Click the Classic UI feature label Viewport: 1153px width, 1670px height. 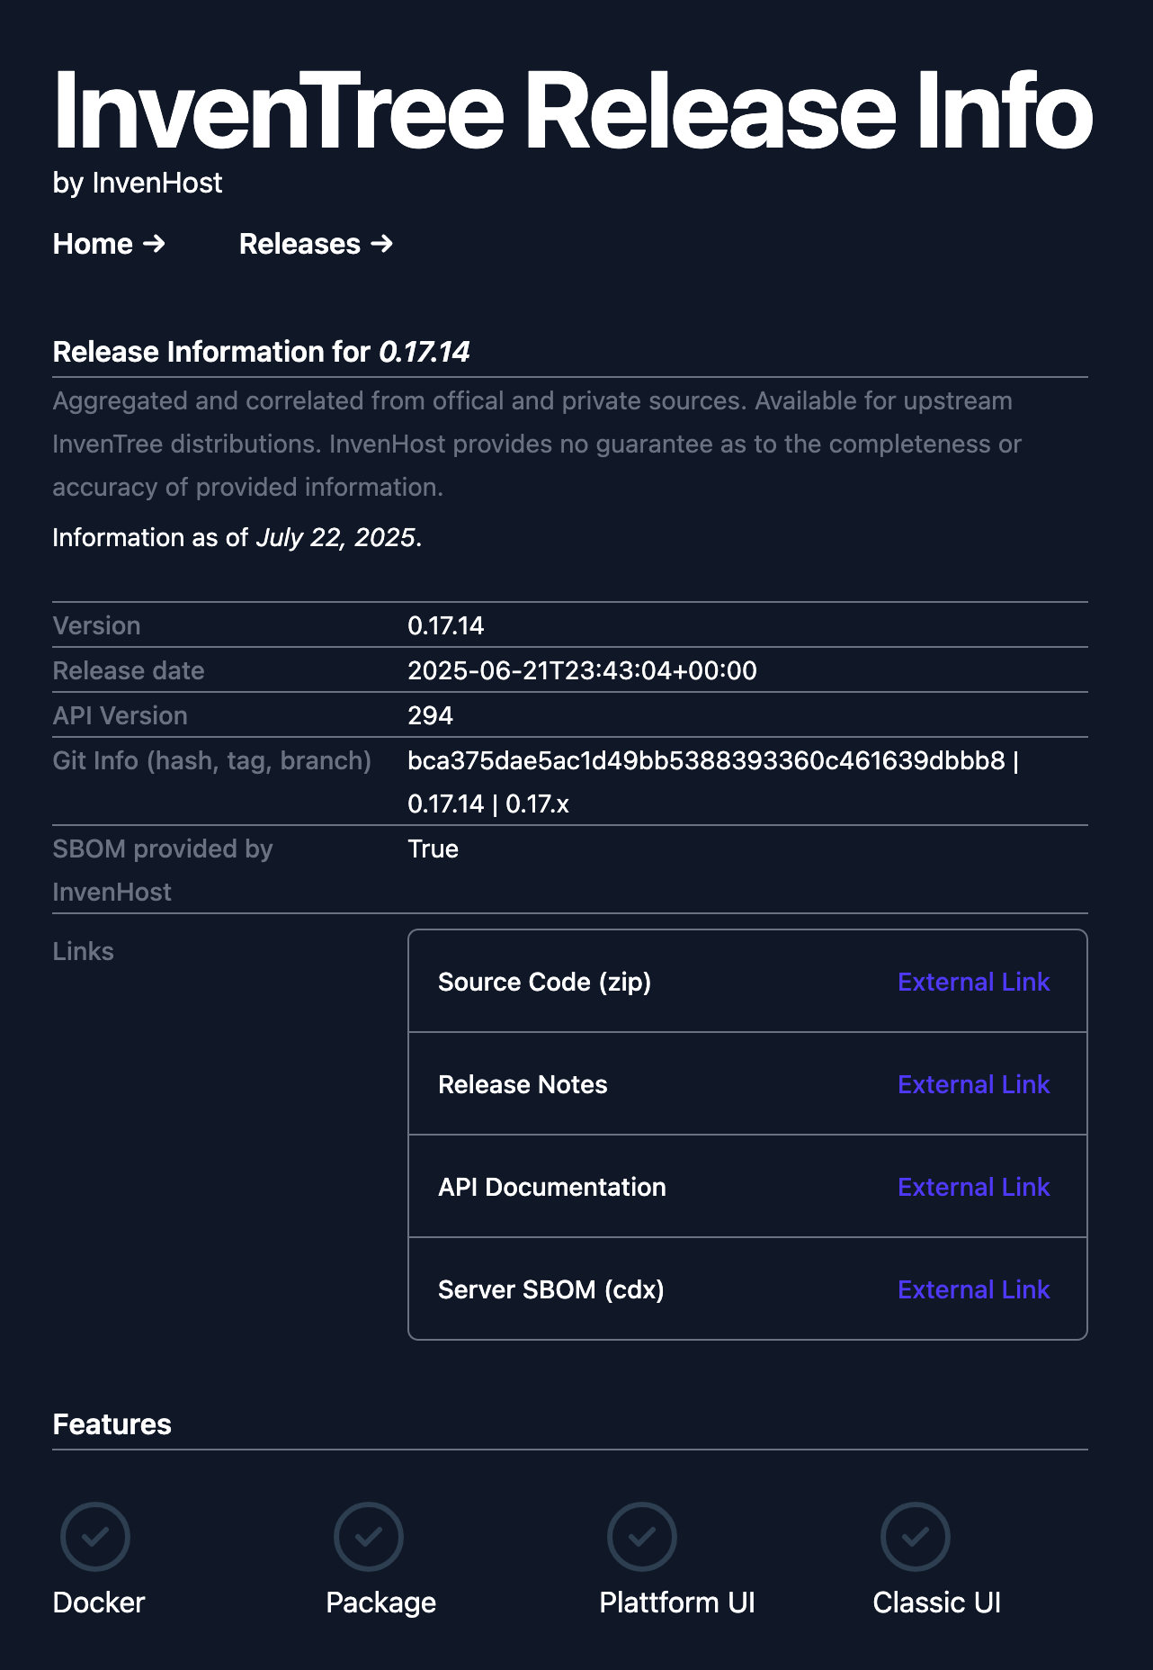pos(936,1603)
